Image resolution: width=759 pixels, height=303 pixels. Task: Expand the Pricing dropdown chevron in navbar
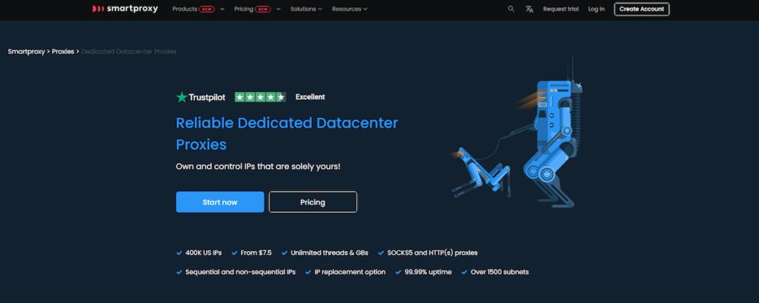point(279,9)
